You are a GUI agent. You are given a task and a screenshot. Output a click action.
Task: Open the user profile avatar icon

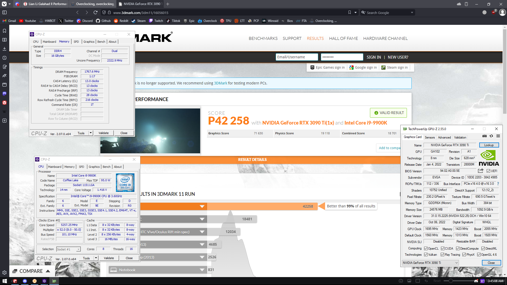click(x=503, y=12)
